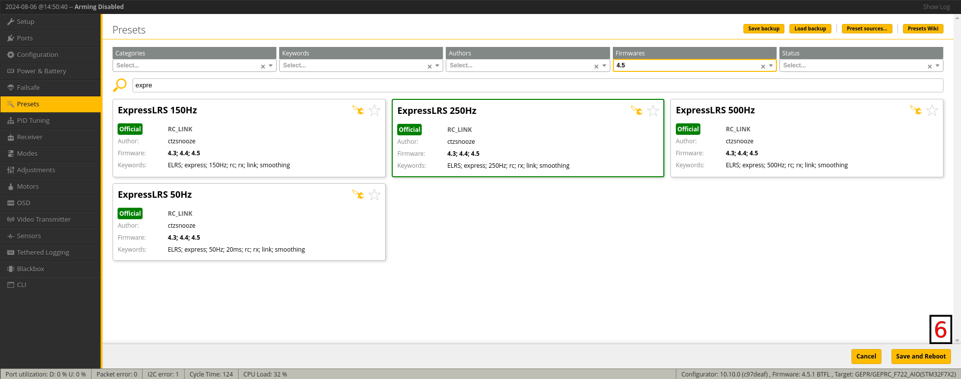
Task: Clear the Status filter with its x icon
Action: coord(929,66)
